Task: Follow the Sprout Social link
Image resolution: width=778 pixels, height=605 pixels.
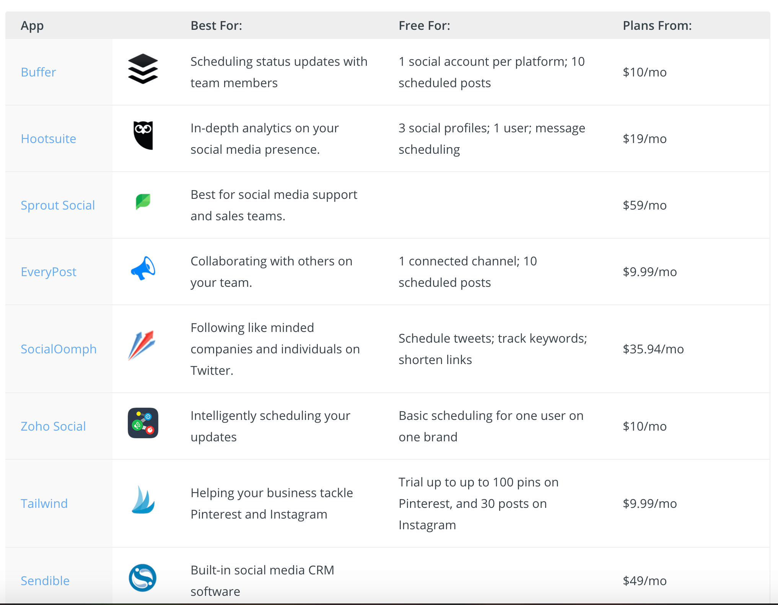Action: pos(57,205)
